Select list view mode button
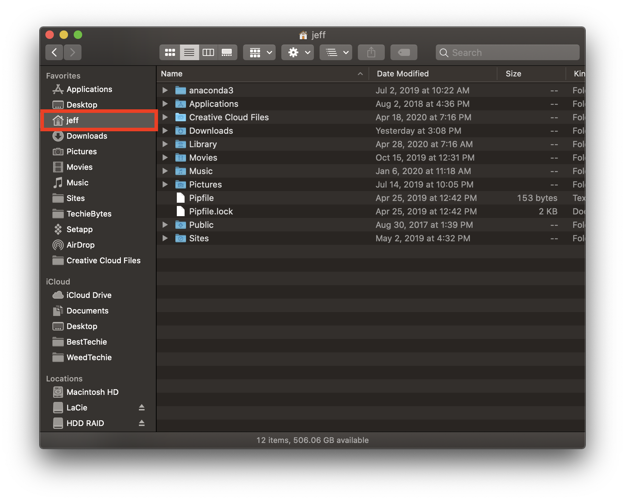 tap(189, 53)
